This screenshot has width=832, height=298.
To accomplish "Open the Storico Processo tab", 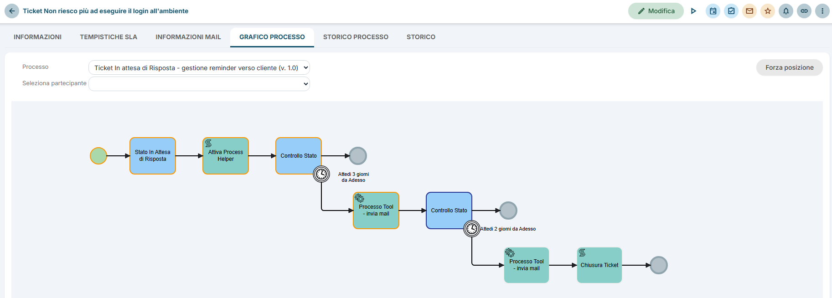I will [356, 37].
